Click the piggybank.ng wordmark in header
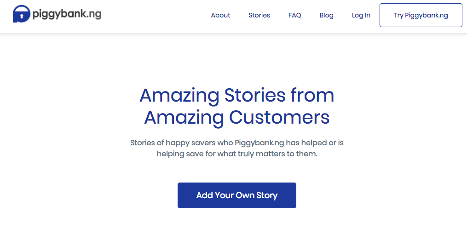This screenshot has width=467, height=240. (x=67, y=14)
